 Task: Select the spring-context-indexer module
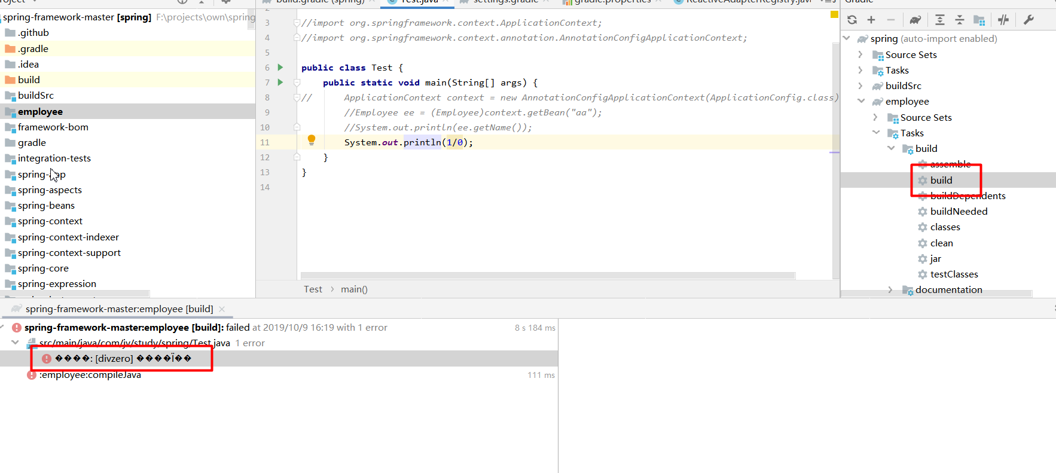[x=68, y=237]
